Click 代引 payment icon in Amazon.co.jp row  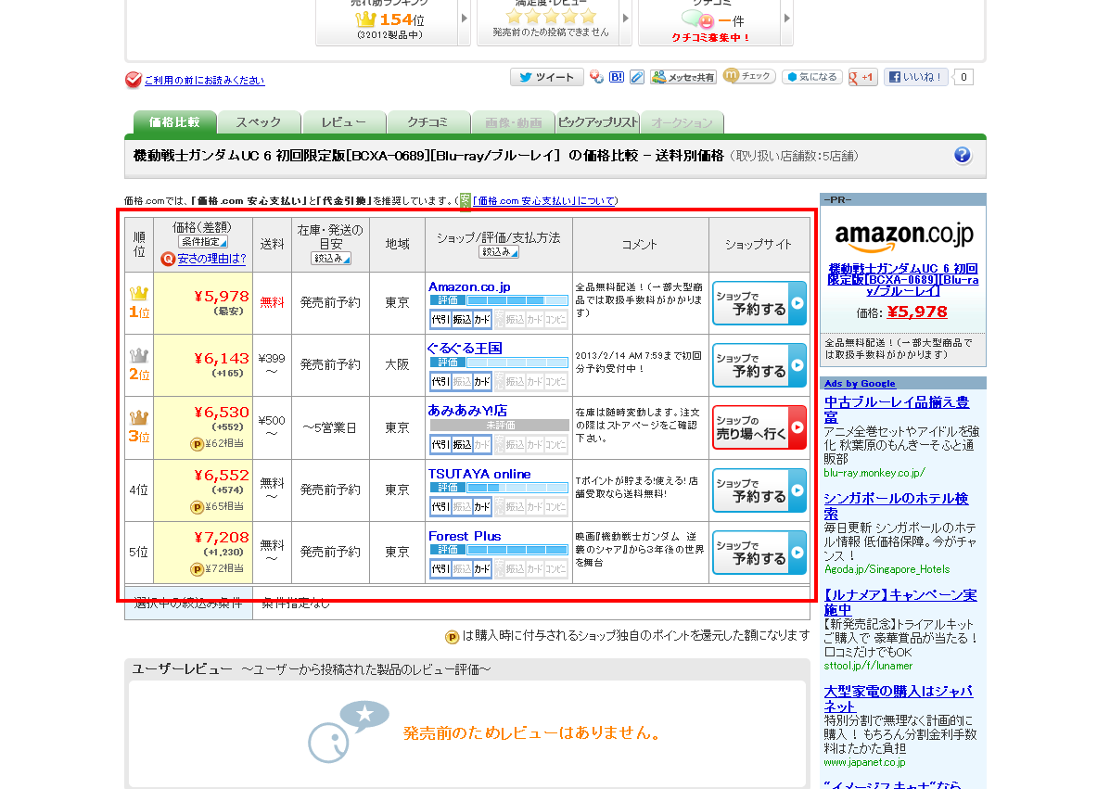point(440,320)
